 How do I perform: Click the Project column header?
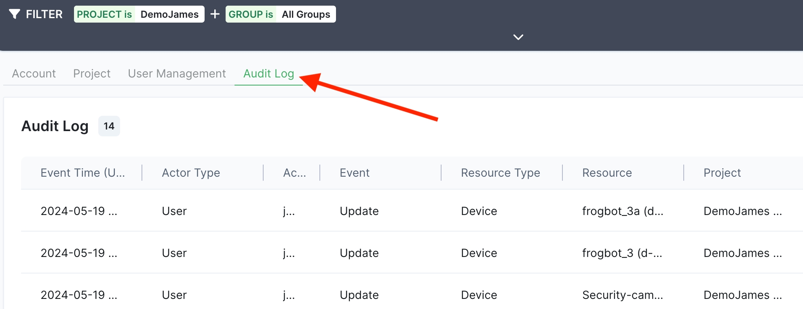click(x=722, y=173)
